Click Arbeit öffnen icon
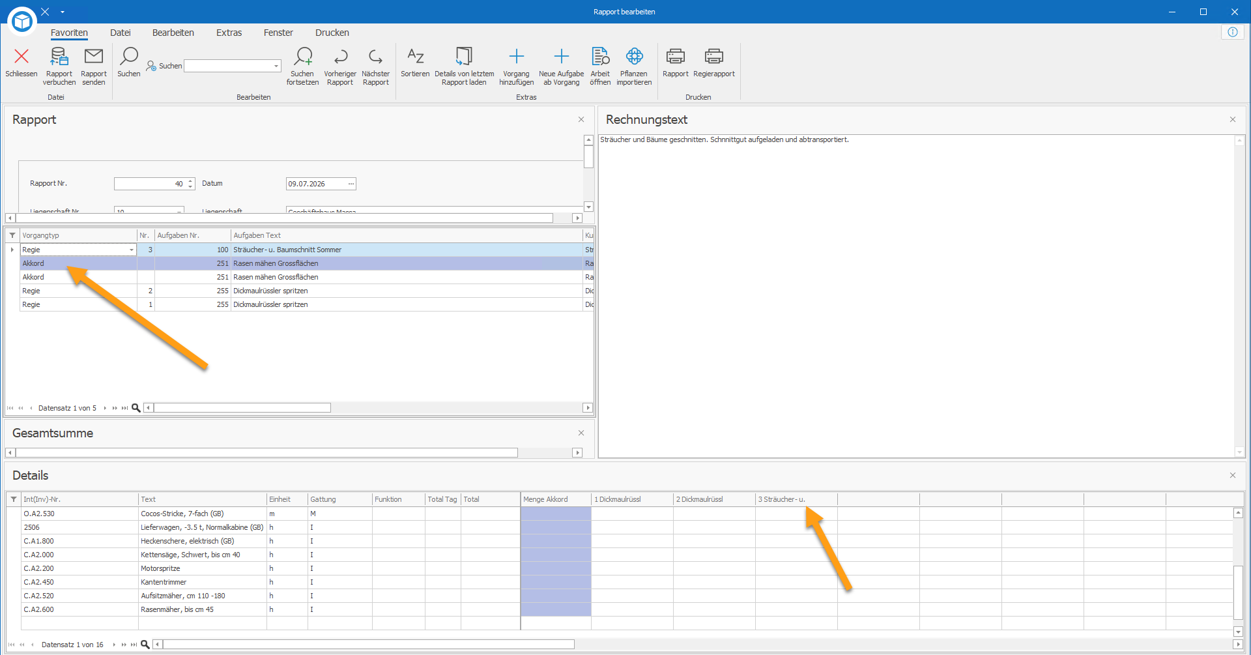The width and height of the screenshot is (1251, 655). (600, 57)
